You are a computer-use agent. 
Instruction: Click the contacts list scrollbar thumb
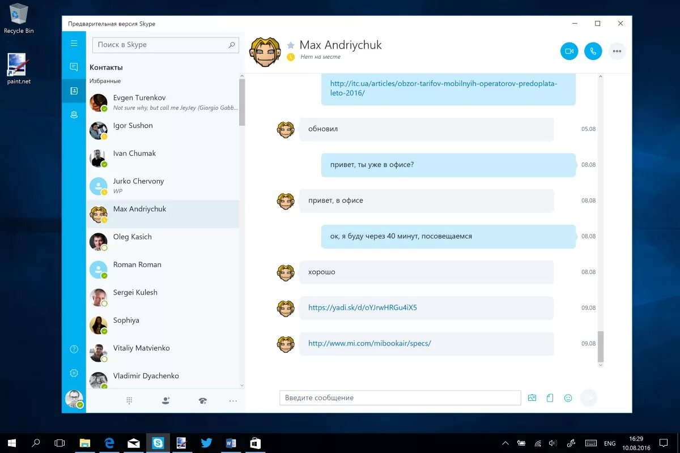pyautogui.click(x=242, y=102)
